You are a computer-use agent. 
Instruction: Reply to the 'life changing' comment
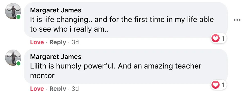tap(58, 42)
